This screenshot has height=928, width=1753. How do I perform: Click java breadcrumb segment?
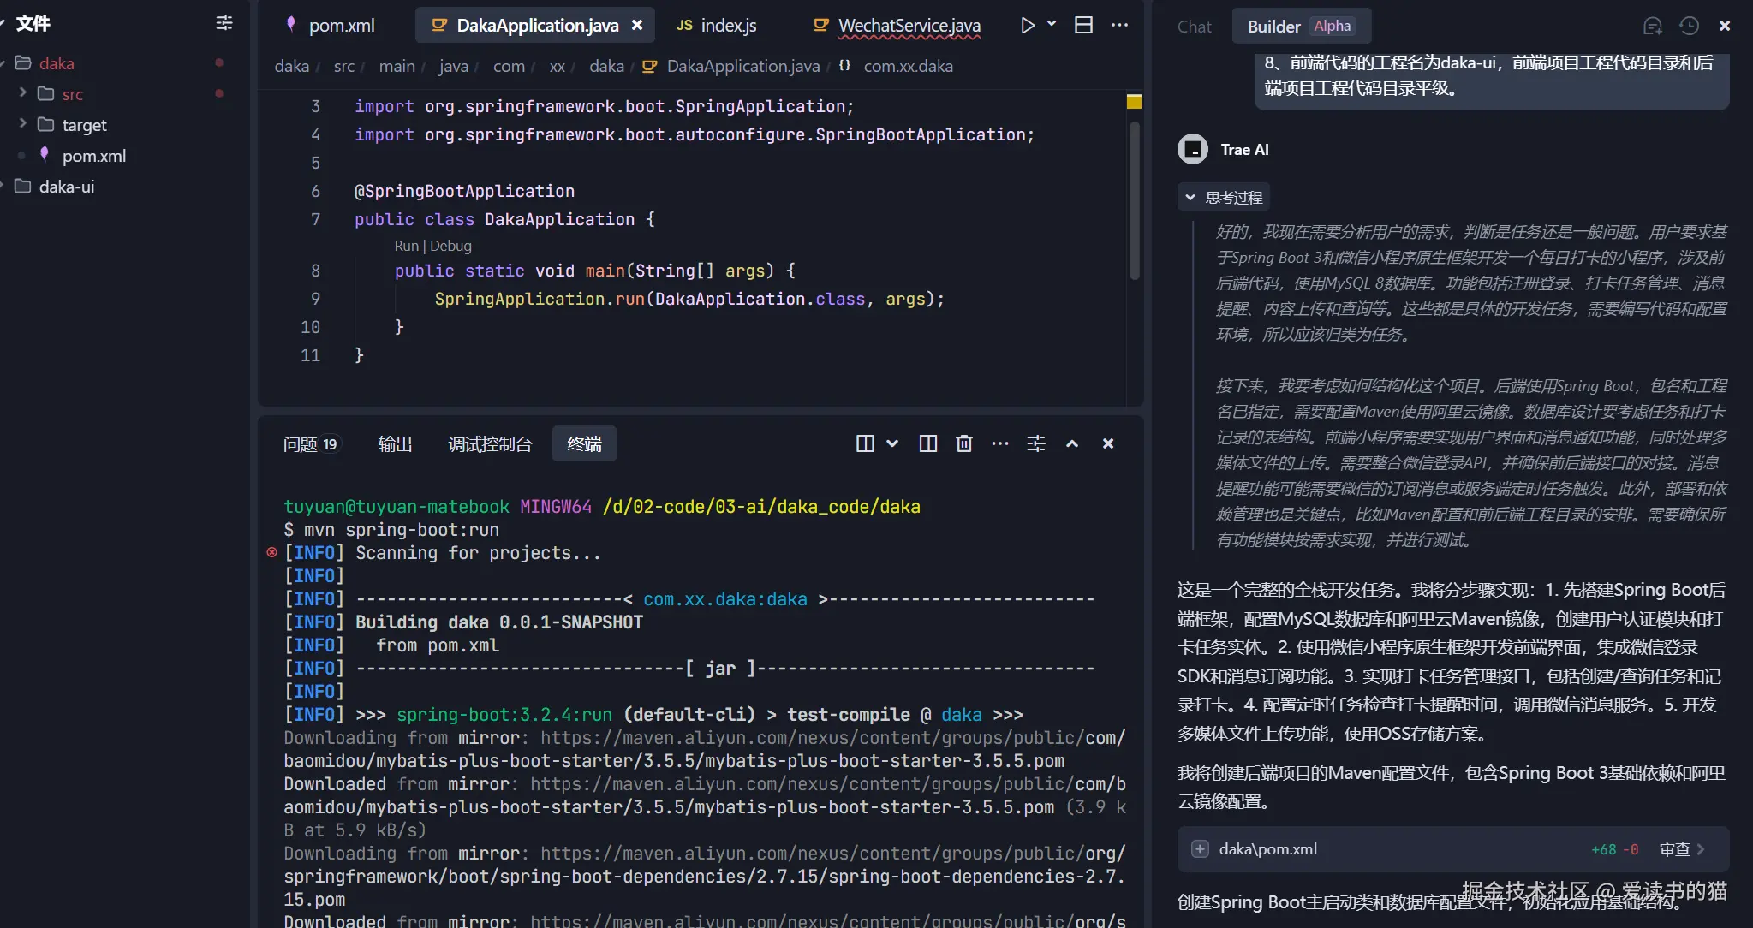point(453,66)
